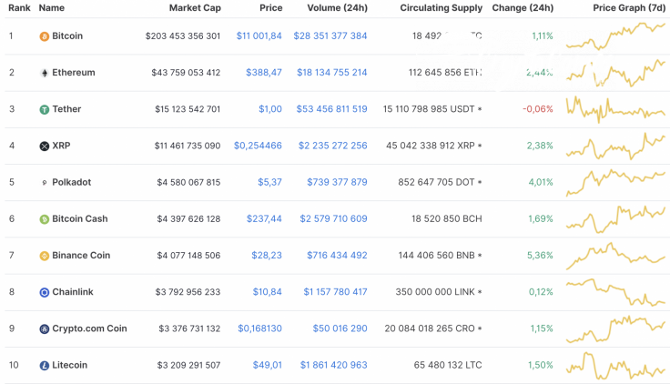Open the XRP name link
Screen dimensions: 670x384
[61, 146]
